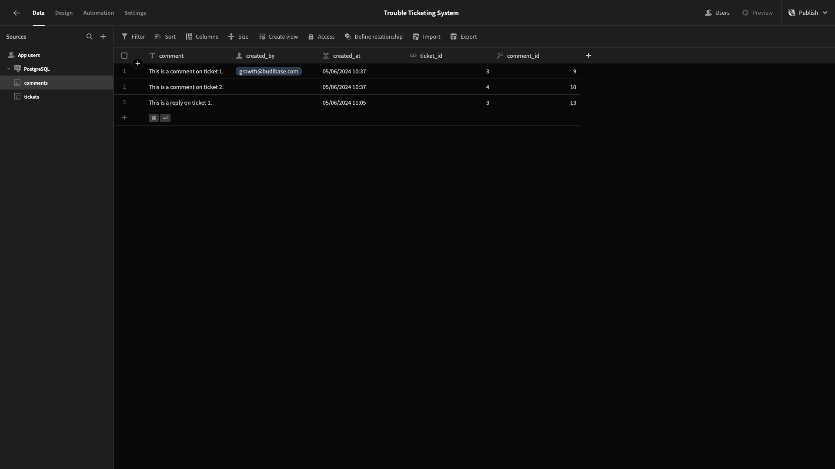Add a new source with plus icon
Viewport: 835px width, 469px height.
pos(103,37)
